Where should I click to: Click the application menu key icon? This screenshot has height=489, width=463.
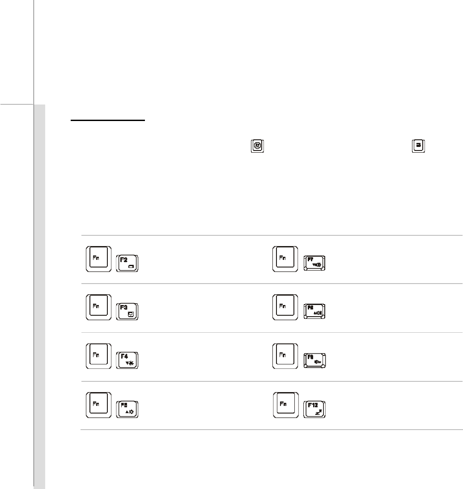(x=418, y=146)
